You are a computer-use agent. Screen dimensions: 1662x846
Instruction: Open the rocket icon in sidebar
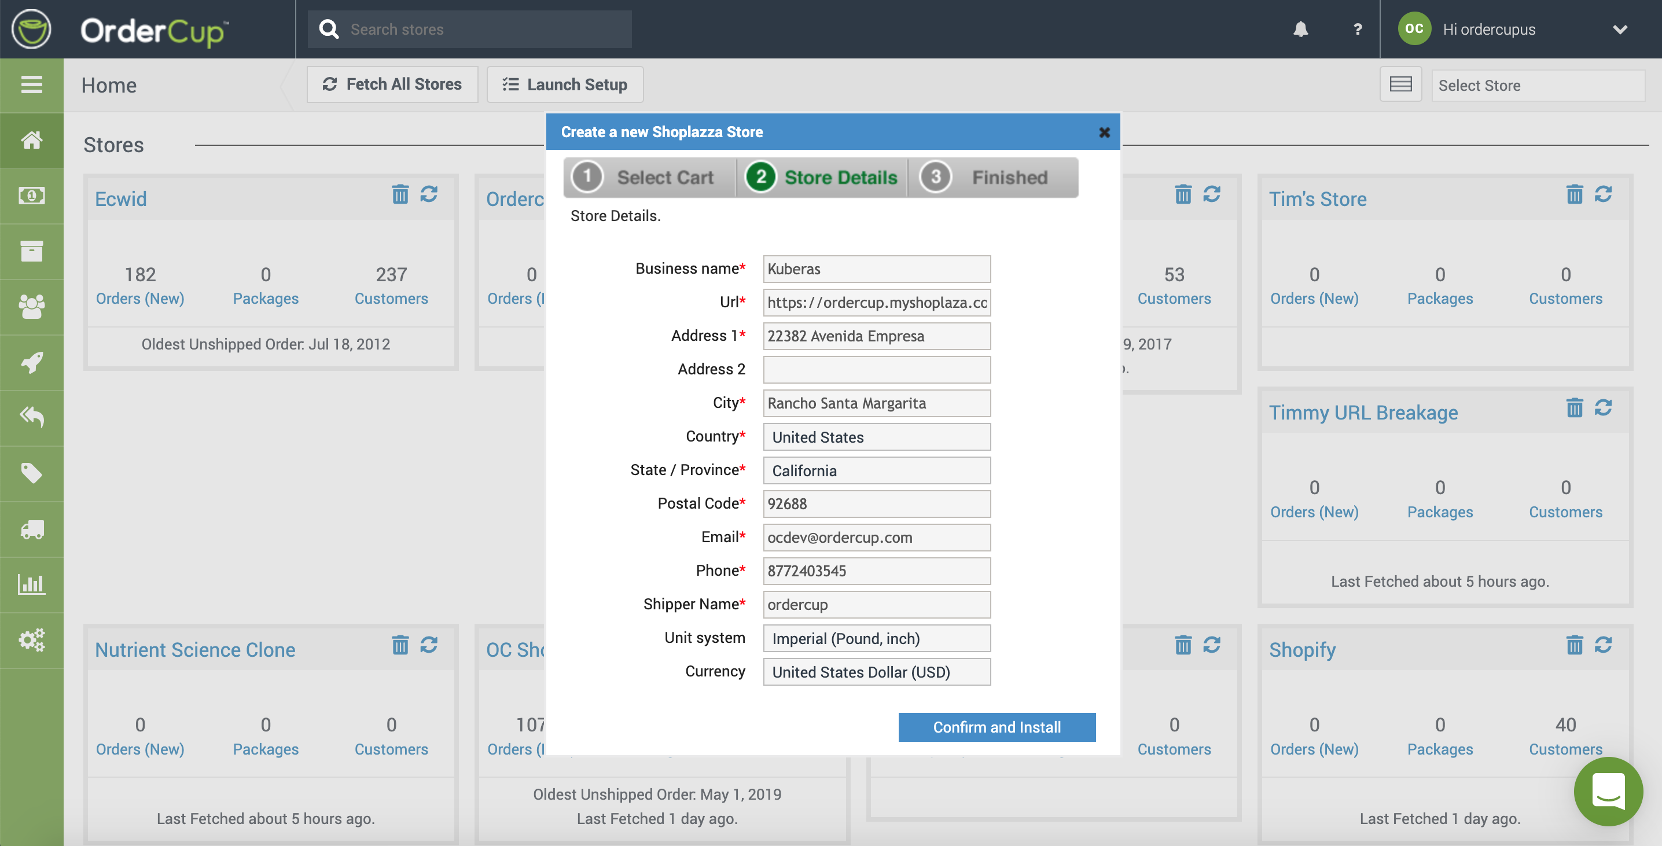(32, 362)
